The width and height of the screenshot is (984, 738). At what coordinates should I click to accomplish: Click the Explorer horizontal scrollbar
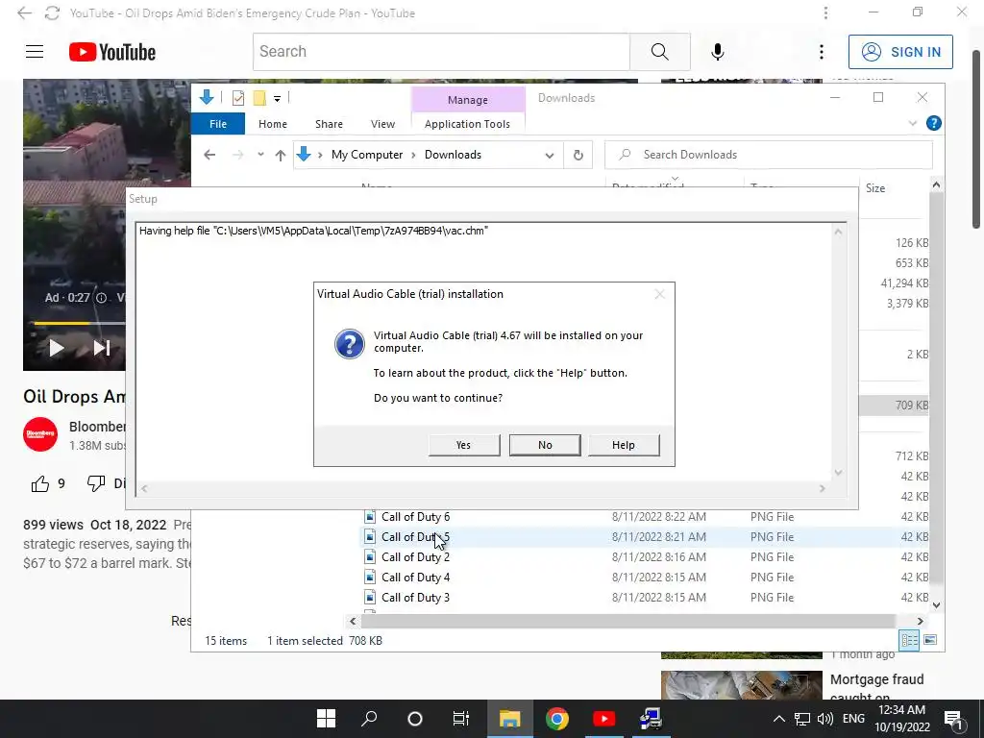627,621
